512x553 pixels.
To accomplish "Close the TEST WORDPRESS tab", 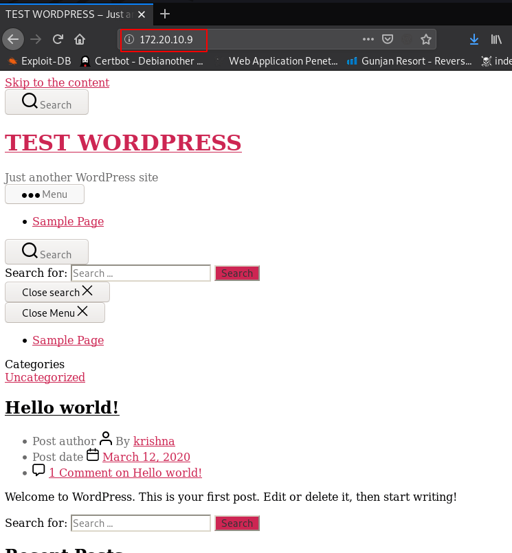I will 142,14.
